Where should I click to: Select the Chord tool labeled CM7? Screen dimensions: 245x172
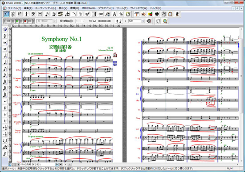[101, 14]
